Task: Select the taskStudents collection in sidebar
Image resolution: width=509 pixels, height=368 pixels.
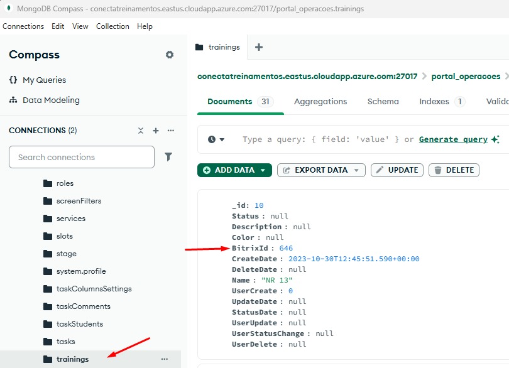Action: pyautogui.click(x=79, y=324)
